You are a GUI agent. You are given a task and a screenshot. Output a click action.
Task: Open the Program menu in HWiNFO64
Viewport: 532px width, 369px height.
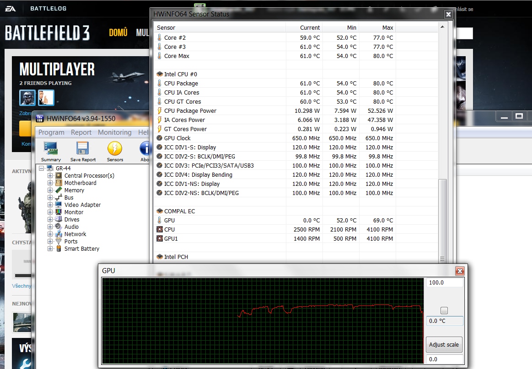pyautogui.click(x=51, y=132)
